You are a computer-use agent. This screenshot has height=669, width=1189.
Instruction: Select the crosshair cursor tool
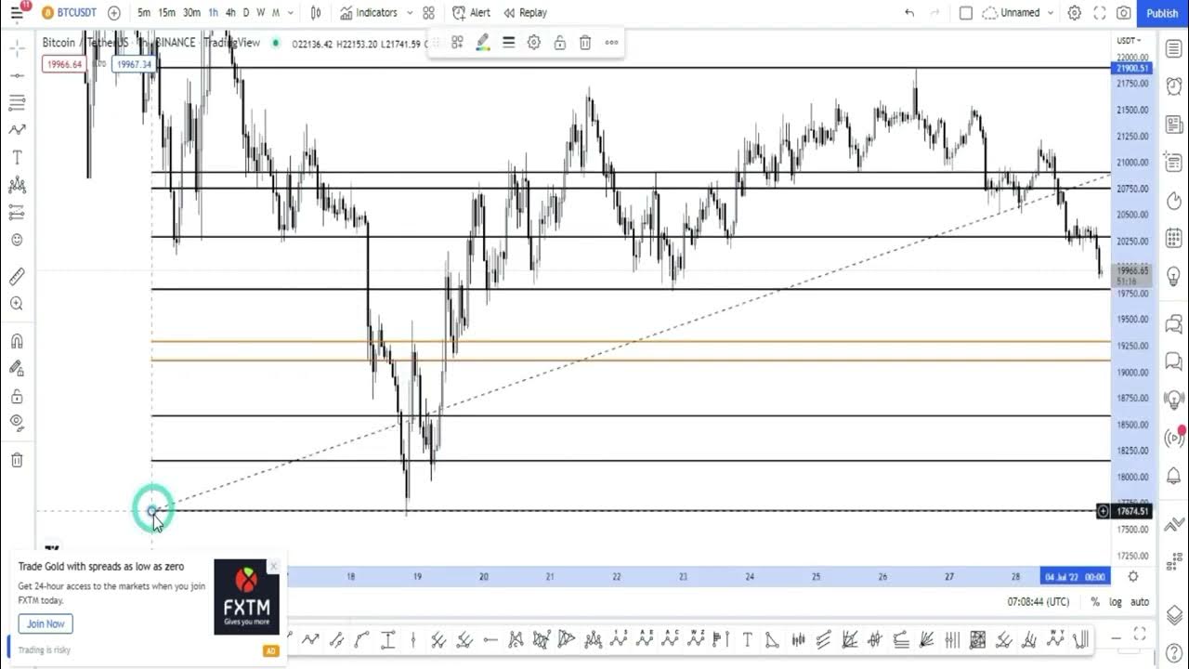[17, 48]
